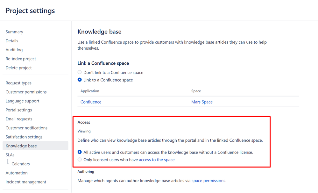This screenshot has width=318, height=193.
Task: Open Language support settings
Action: [x=23, y=101]
